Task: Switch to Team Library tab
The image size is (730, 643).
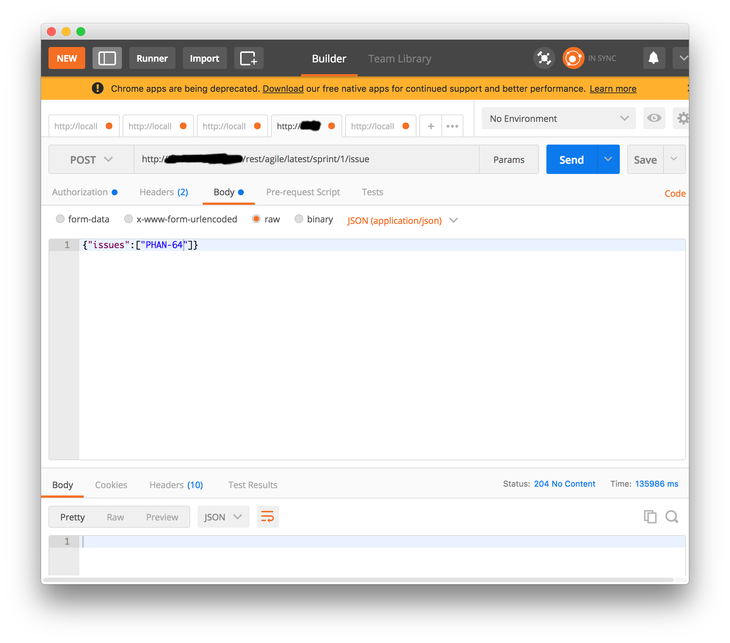Action: pyautogui.click(x=400, y=59)
